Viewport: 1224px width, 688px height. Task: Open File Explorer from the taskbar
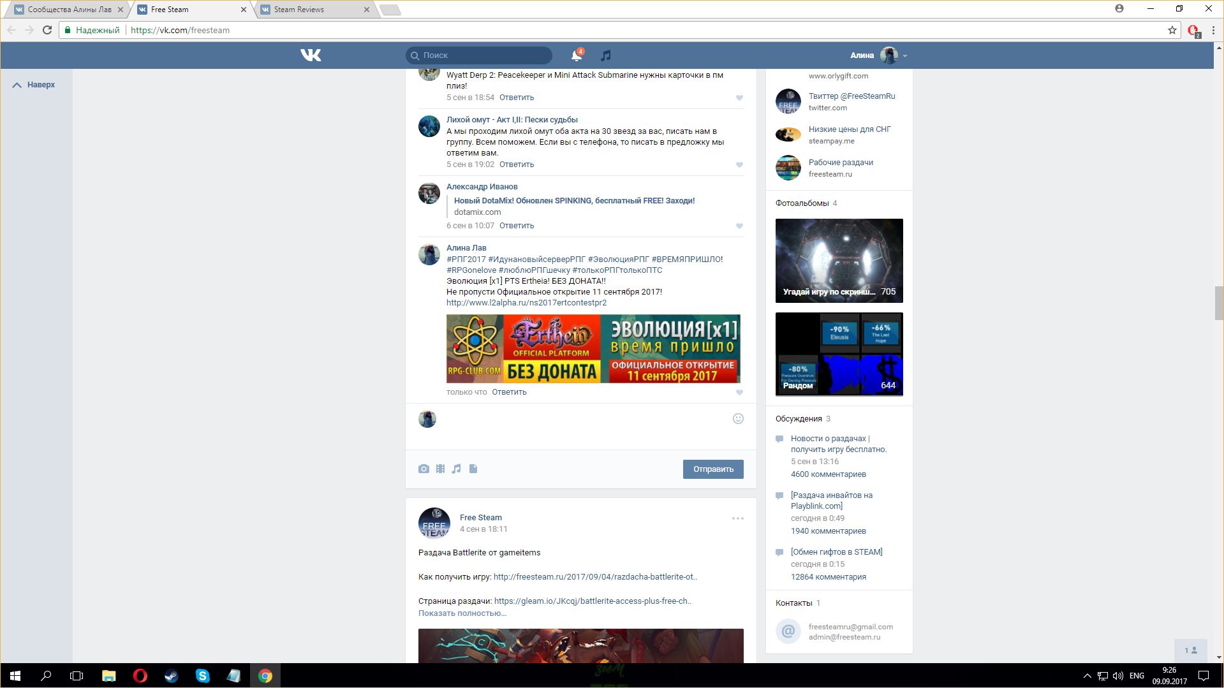(108, 676)
